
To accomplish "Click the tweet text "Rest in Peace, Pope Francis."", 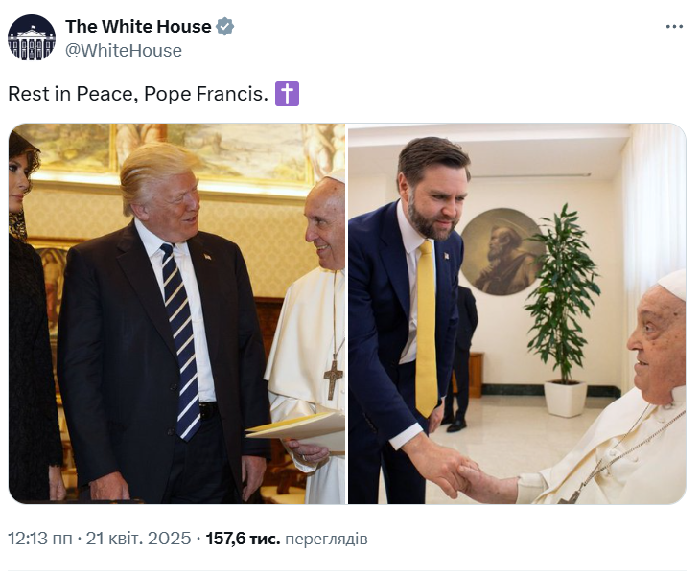I will coord(138,94).
